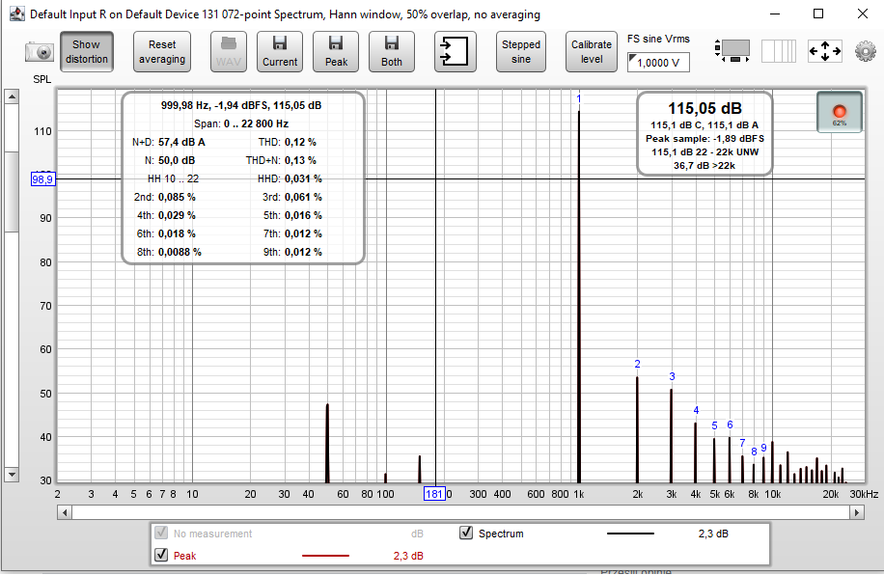Screen dimensions: 884x575
Task: Click fundamental marker 1 label
Action: tap(578, 99)
